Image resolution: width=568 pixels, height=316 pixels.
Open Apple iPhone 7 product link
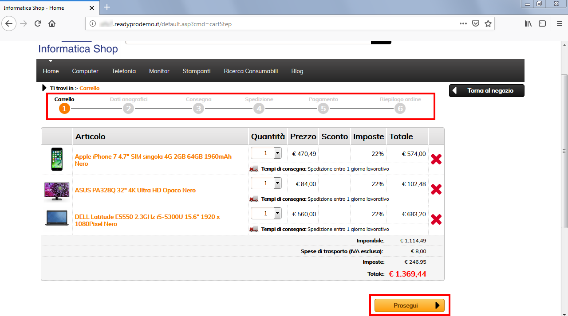pyautogui.click(x=153, y=160)
